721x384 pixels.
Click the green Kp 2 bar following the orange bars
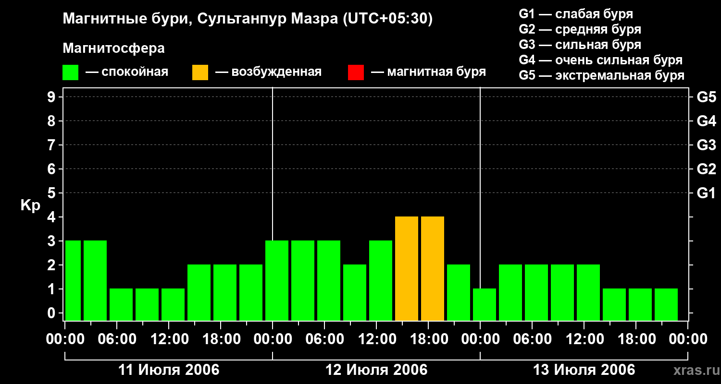pyautogui.click(x=459, y=292)
